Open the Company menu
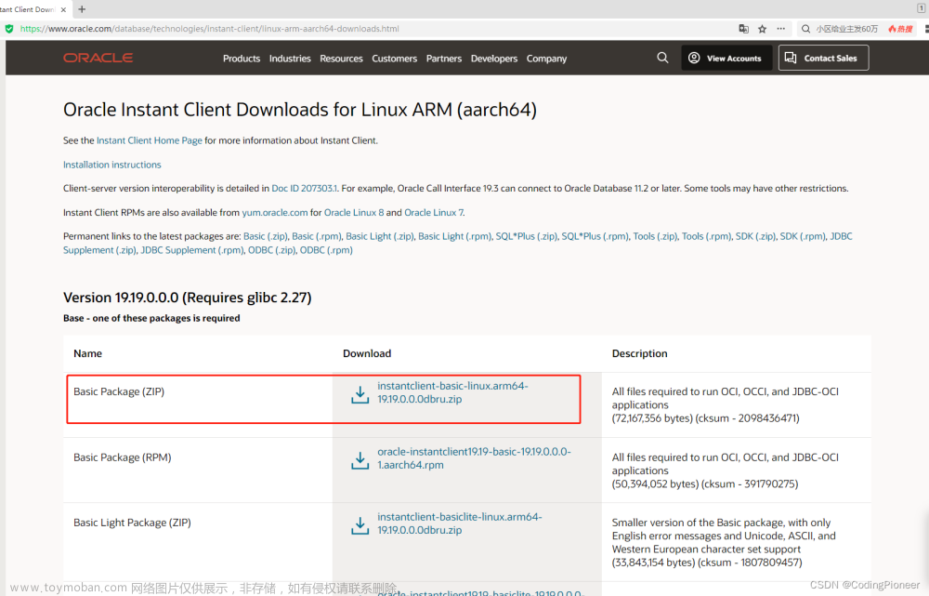929x596 pixels. click(547, 59)
